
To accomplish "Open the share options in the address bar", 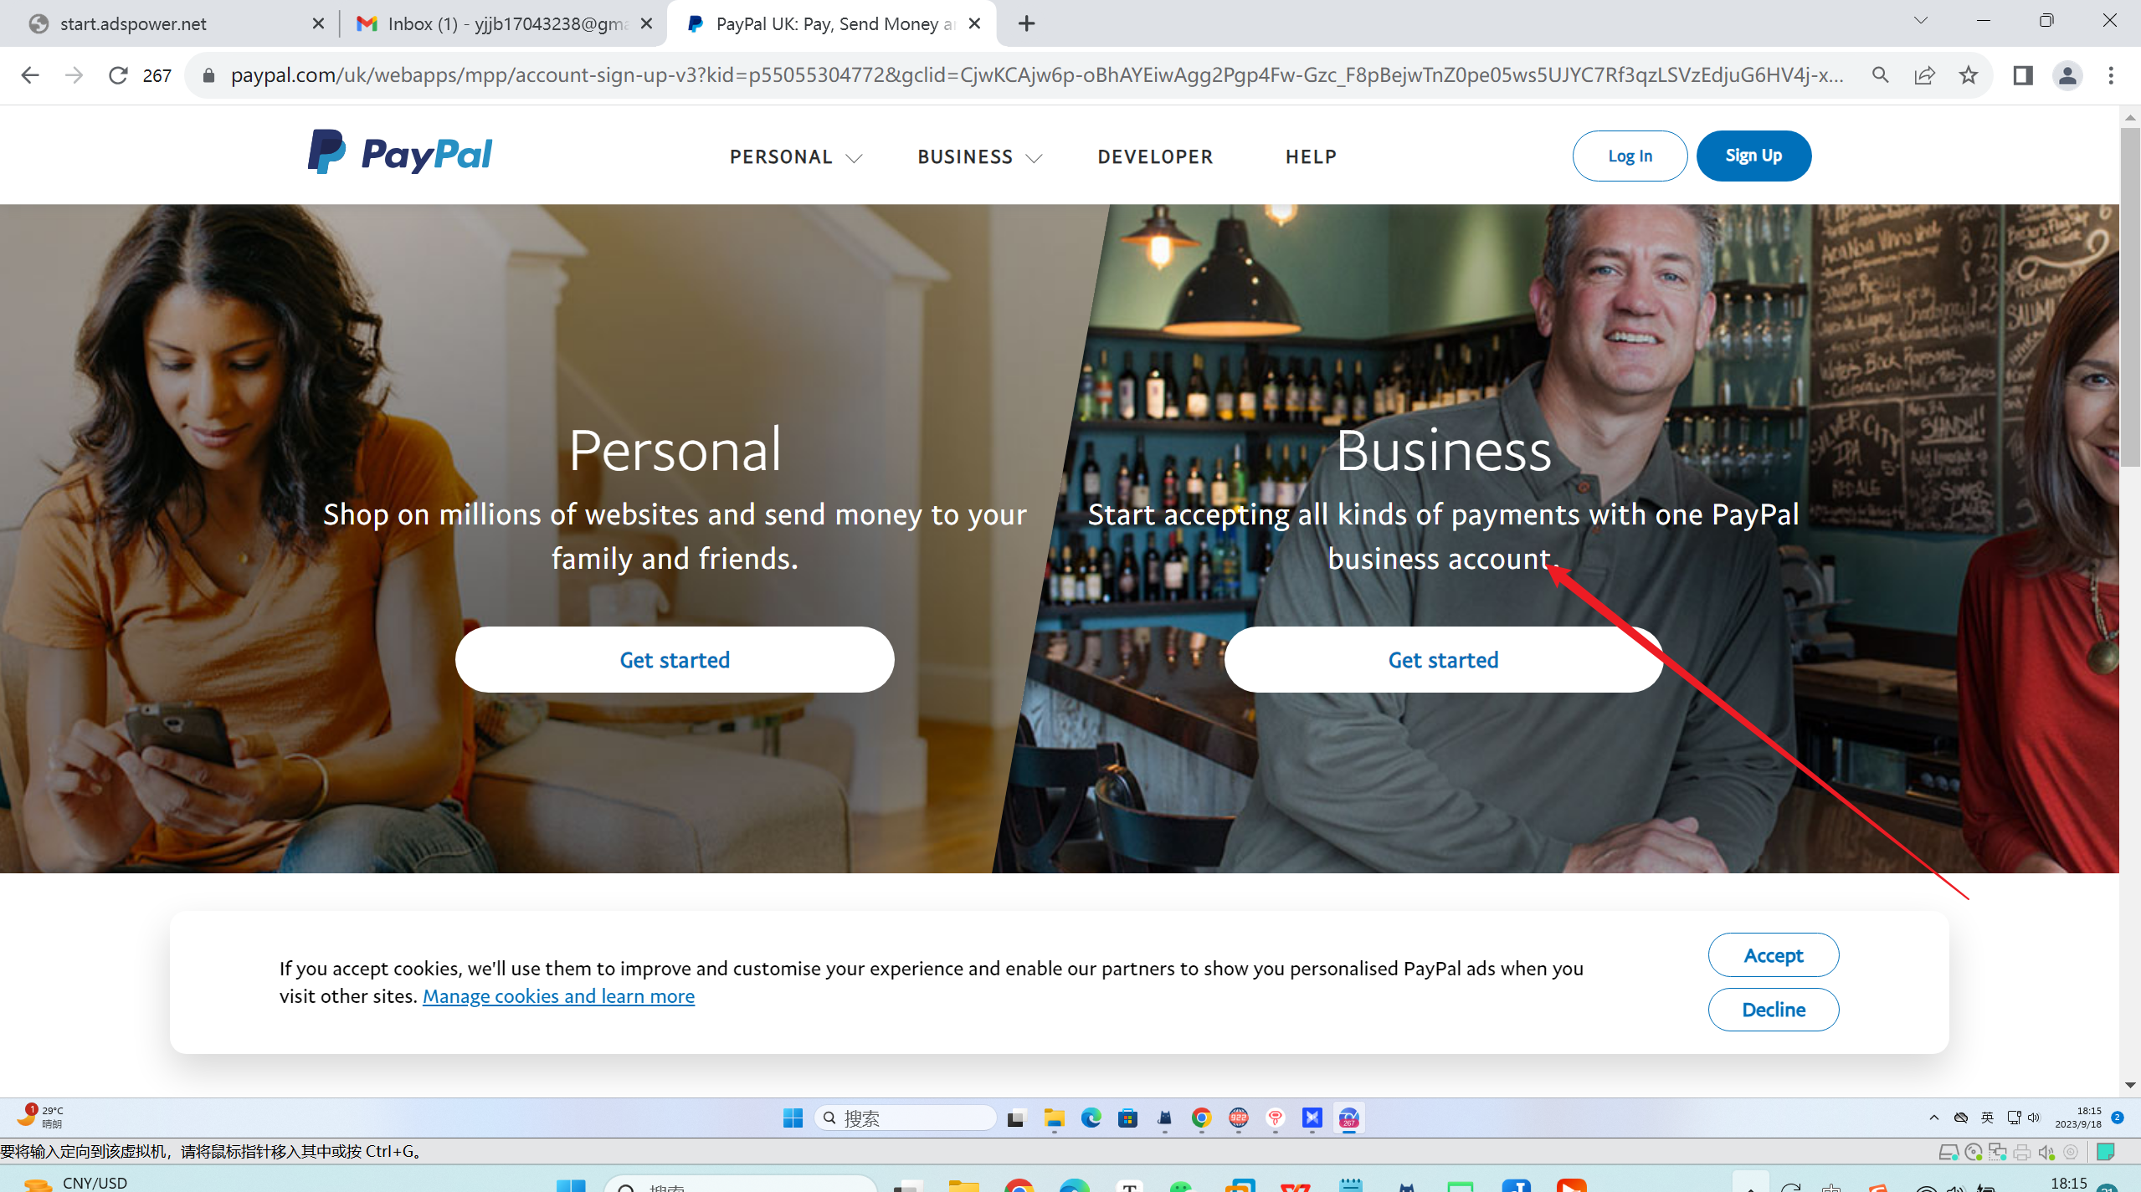I will [x=1925, y=75].
